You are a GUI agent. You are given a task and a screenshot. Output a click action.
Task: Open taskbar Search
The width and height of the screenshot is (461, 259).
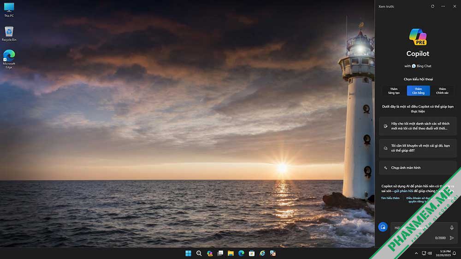pos(199,253)
